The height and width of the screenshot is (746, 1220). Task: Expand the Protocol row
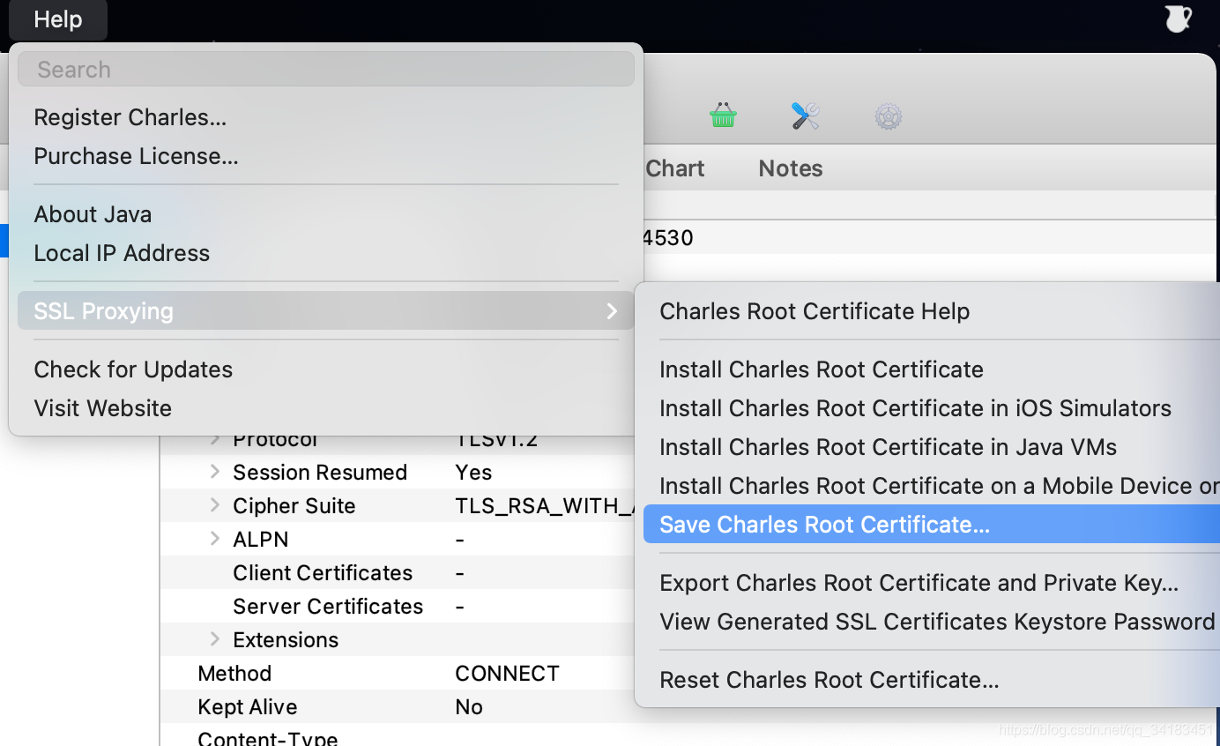pos(215,439)
